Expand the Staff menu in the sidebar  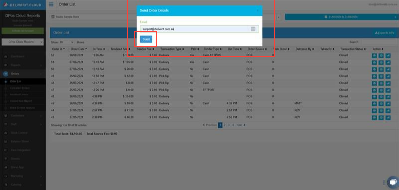23,124
